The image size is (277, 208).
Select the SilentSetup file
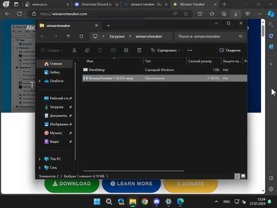(165, 70)
